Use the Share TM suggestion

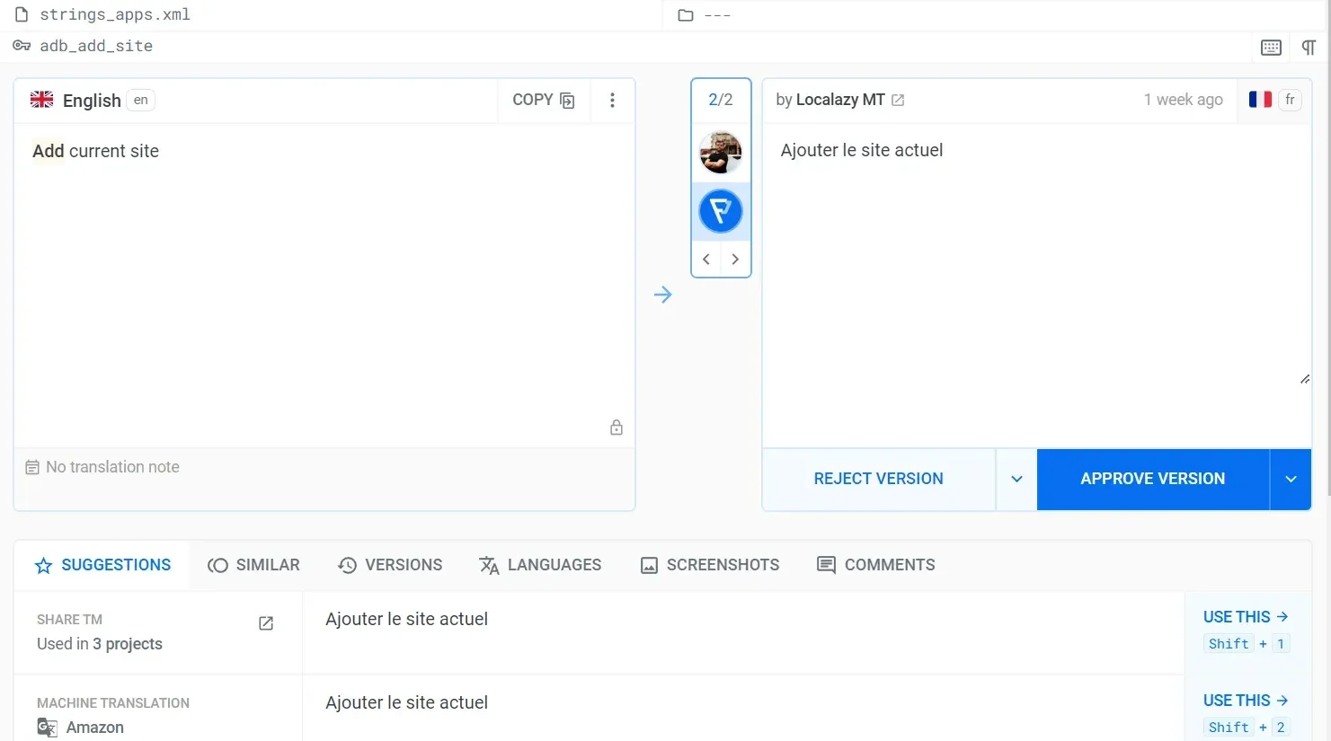coord(1246,617)
